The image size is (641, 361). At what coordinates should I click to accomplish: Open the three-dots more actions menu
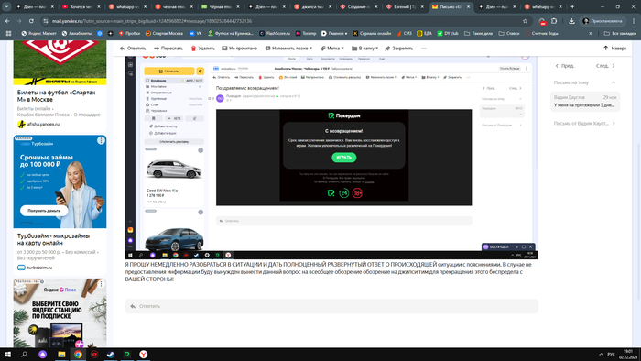click(x=424, y=49)
